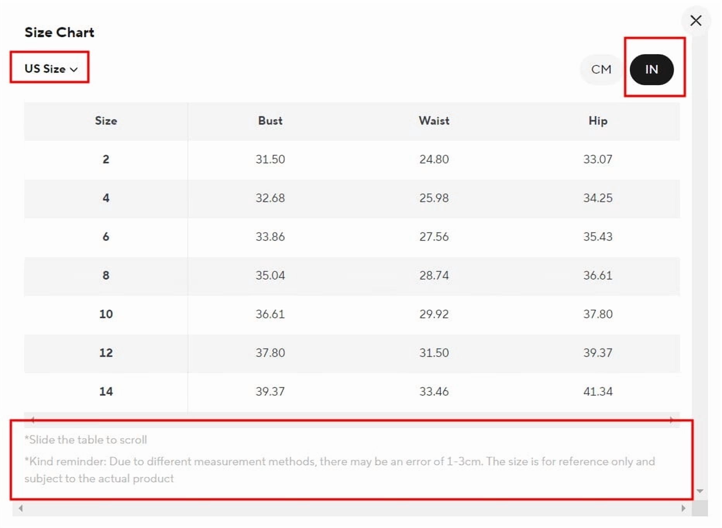The width and height of the screenshot is (722, 528).
Task: Select size 12 row label
Action: (106, 353)
